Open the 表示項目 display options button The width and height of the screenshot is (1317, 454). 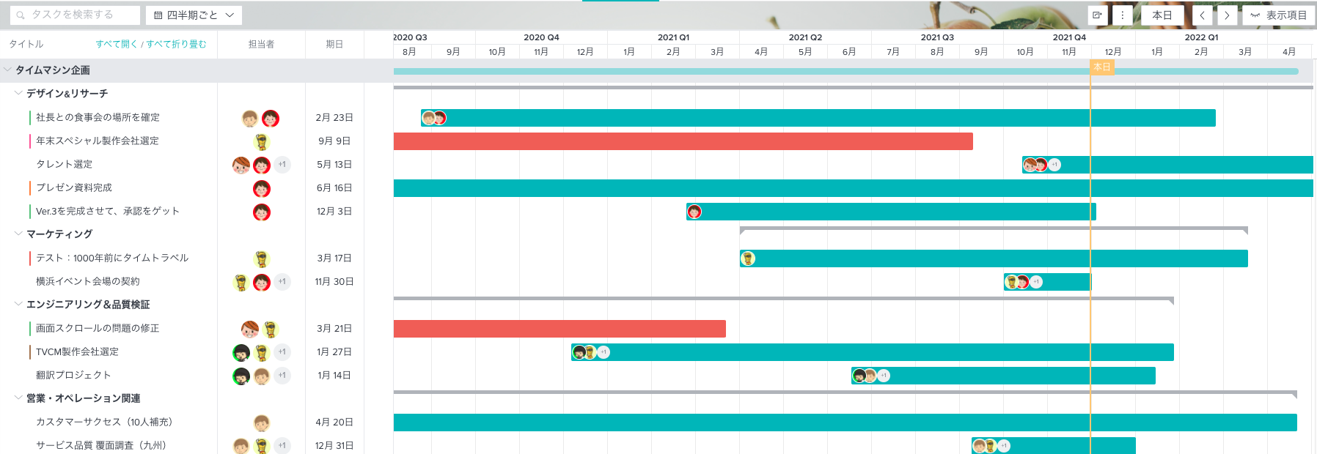(x=1277, y=15)
